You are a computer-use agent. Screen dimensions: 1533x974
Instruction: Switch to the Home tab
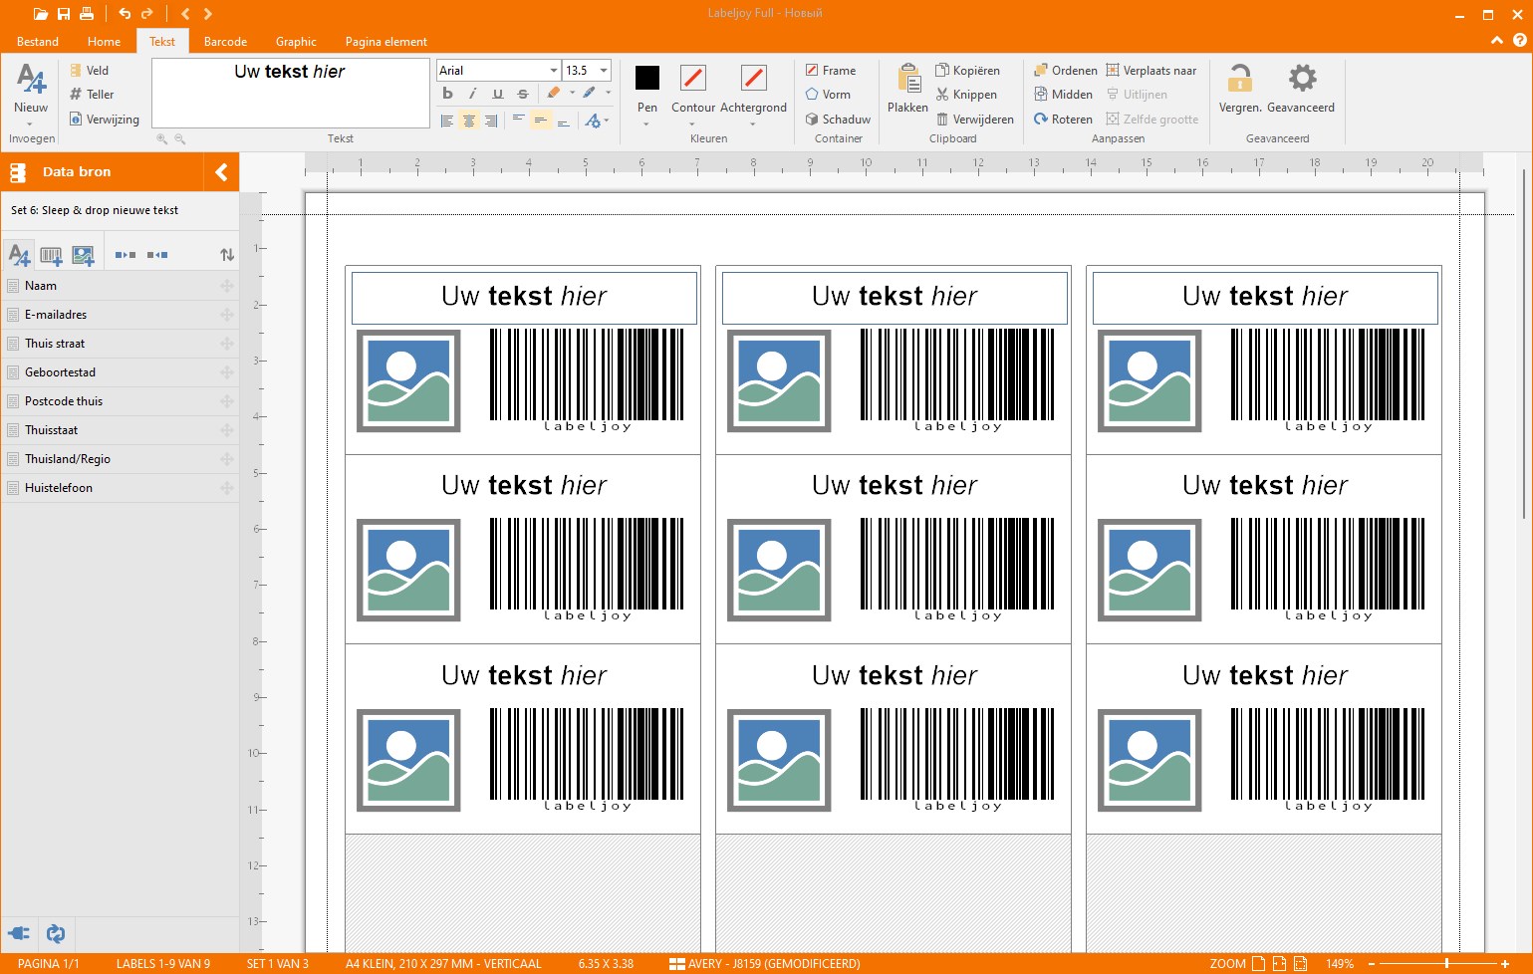pos(104,42)
